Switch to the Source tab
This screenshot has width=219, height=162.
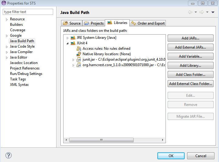pyautogui.click(x=72, y=23)
